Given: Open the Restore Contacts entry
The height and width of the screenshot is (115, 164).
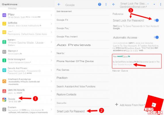Looking at the screenshot, I should 82,94.
